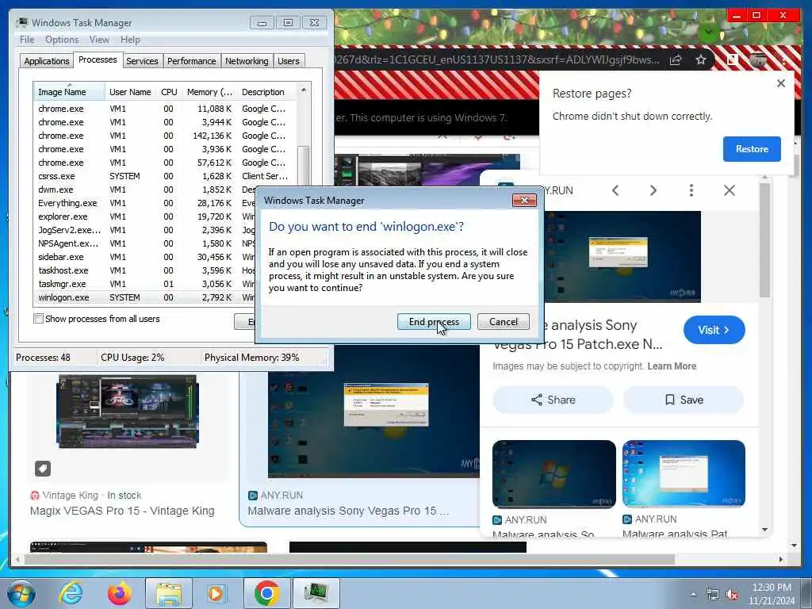Enable Show processes from all users
This screenshot has width=812, height=609.
pyautogui.click(x=38, y=319)
